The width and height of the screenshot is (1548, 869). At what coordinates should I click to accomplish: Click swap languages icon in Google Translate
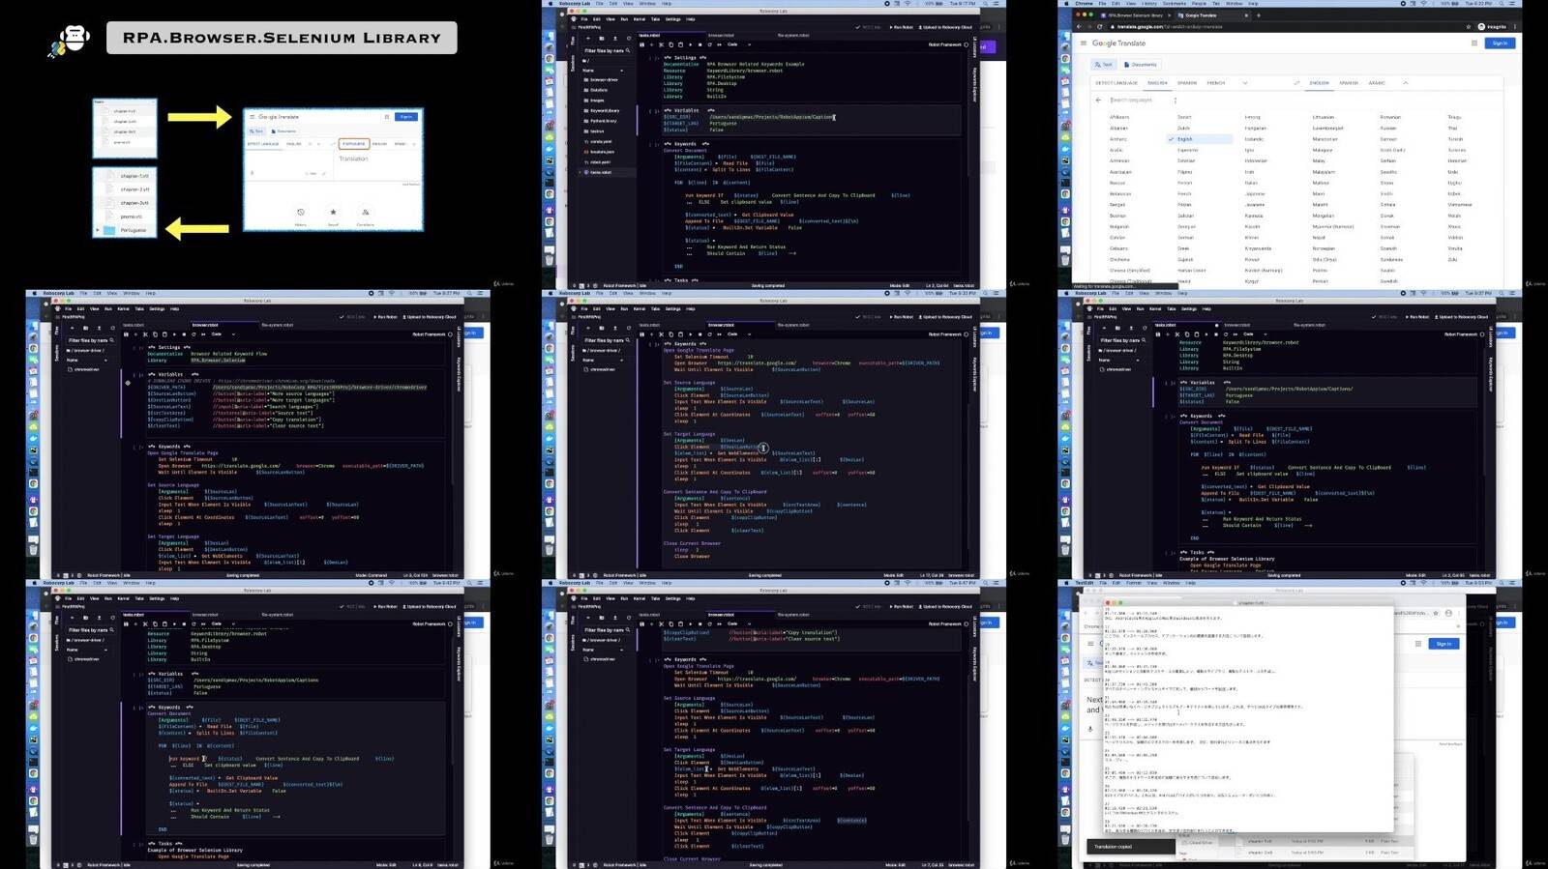(1296, 83)
